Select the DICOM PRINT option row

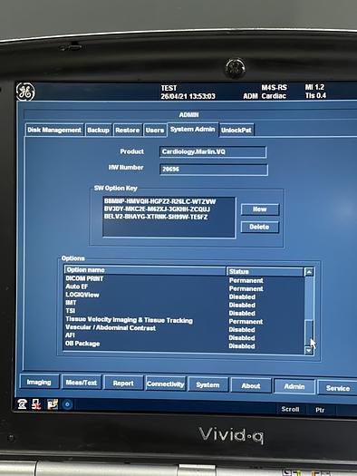tap(184, 279)
